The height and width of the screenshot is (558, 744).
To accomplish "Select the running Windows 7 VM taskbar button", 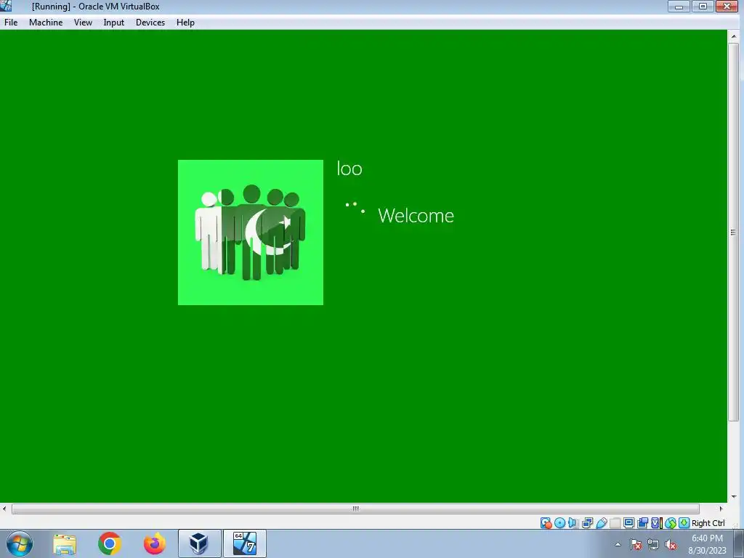I will coord(245,543).
